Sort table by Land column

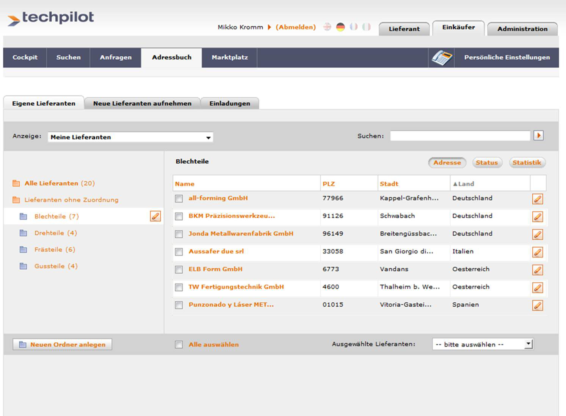click(x=463, y=184)
